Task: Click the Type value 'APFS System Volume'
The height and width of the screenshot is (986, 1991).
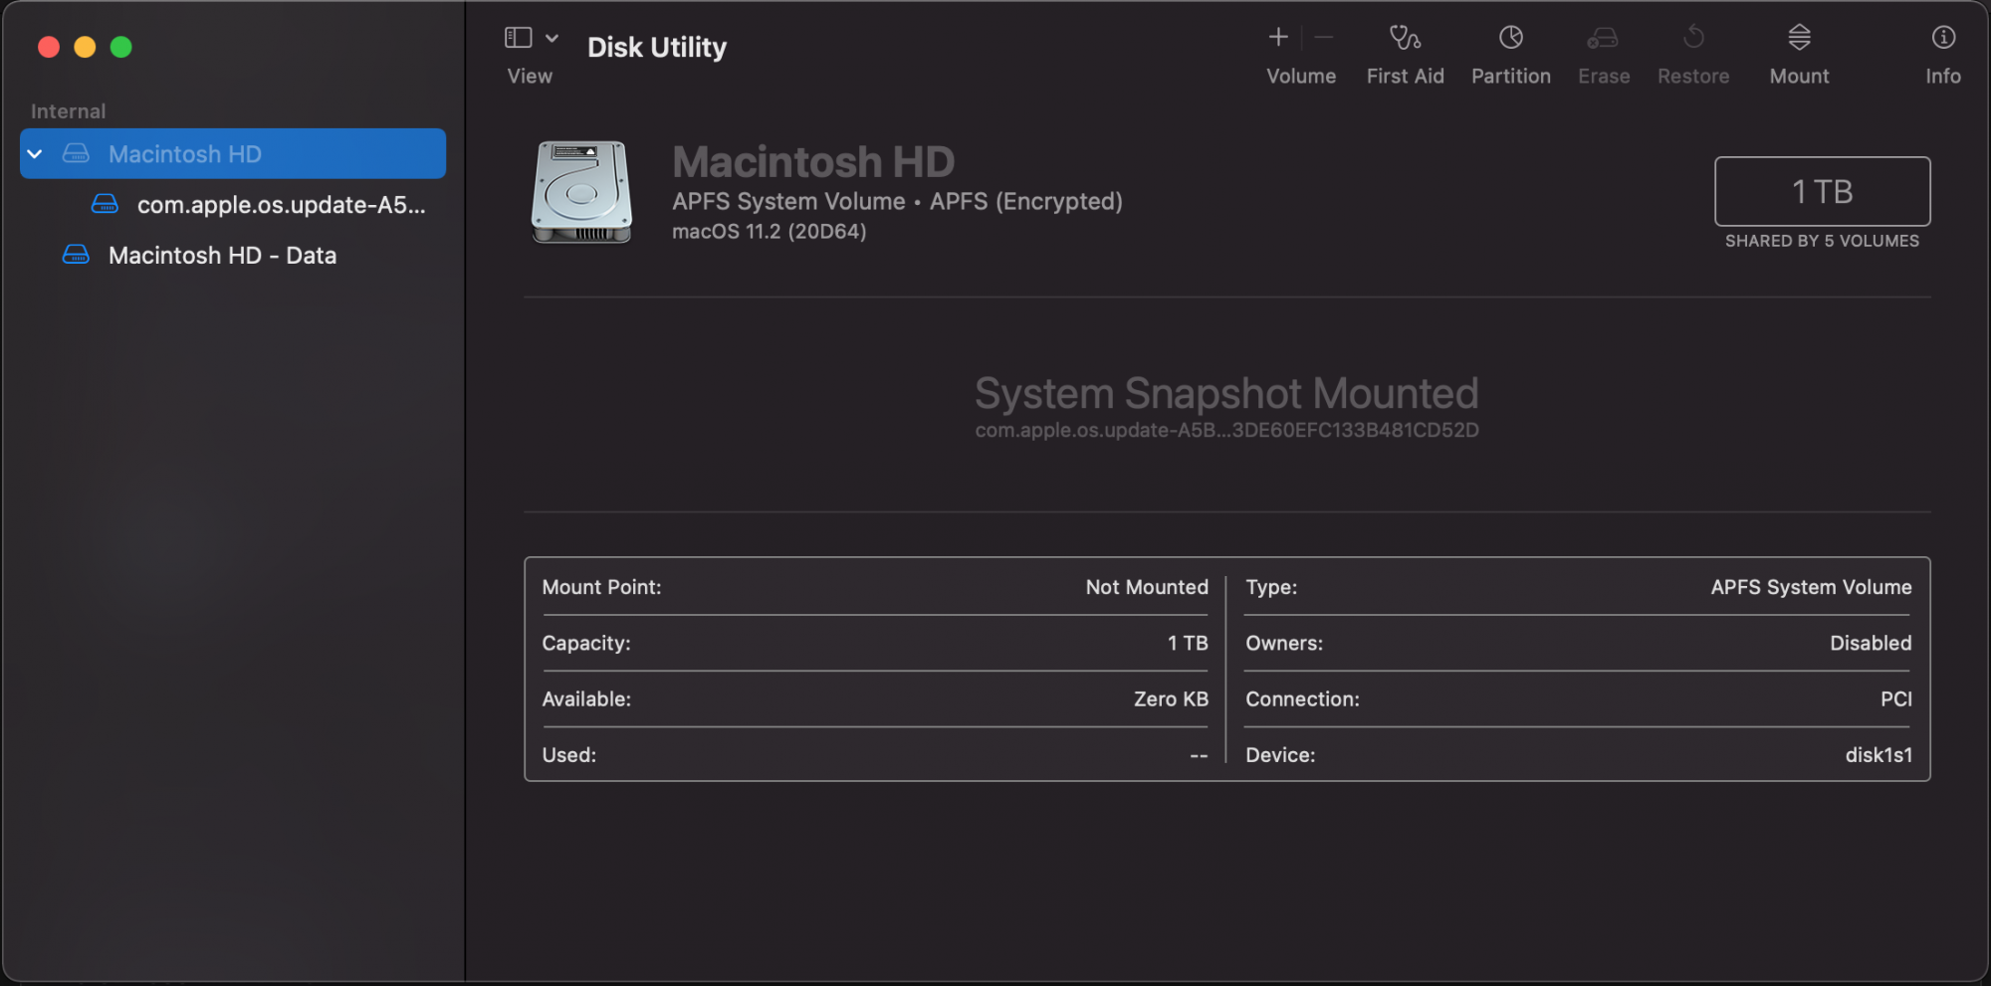Action: click(1811, 587)
